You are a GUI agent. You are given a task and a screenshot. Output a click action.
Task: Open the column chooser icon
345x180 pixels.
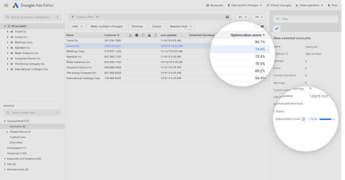pos(262,26)
